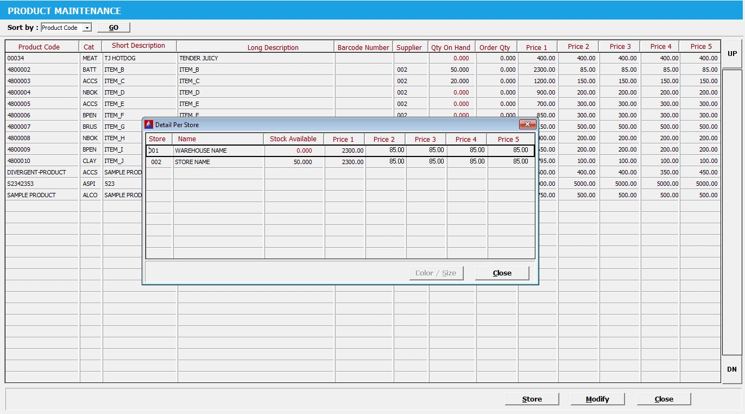Click the Detail Per Store window icon
745x414 pixels.
pos(149,124)
